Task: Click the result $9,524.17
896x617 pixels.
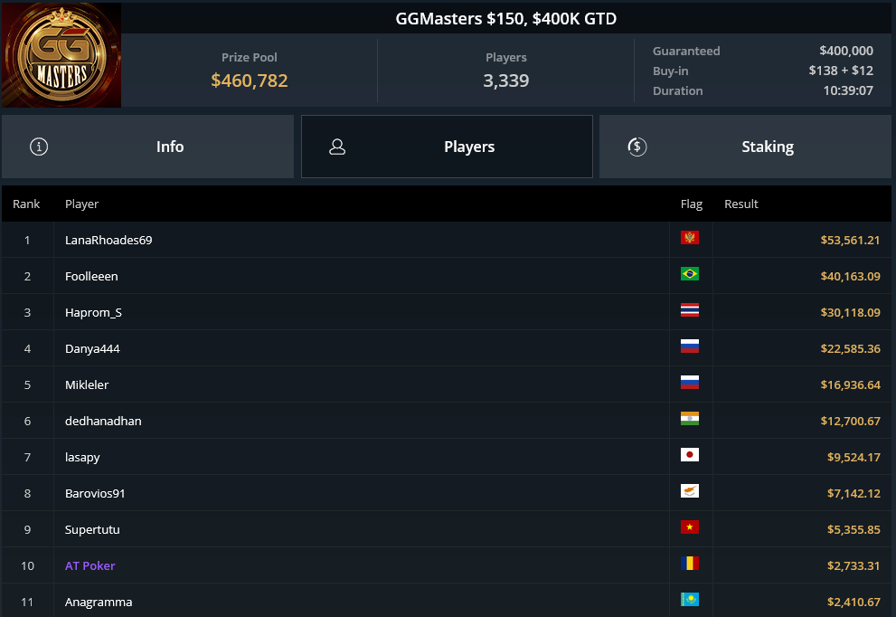Action: coord(854,458)
